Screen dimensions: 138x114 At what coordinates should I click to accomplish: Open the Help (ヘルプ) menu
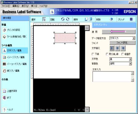[43, 6]
